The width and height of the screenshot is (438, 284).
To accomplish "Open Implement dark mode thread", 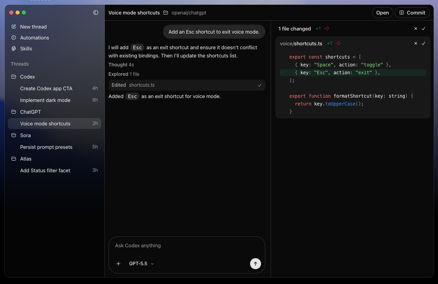I will coord(54,100).
